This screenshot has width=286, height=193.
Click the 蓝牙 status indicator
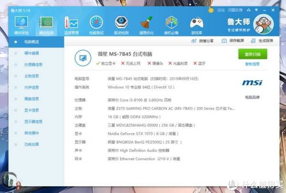(x=199, y=63)
